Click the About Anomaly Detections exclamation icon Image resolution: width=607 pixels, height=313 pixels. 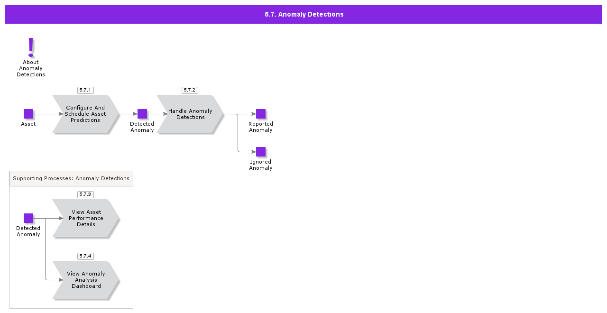(31, 47)
